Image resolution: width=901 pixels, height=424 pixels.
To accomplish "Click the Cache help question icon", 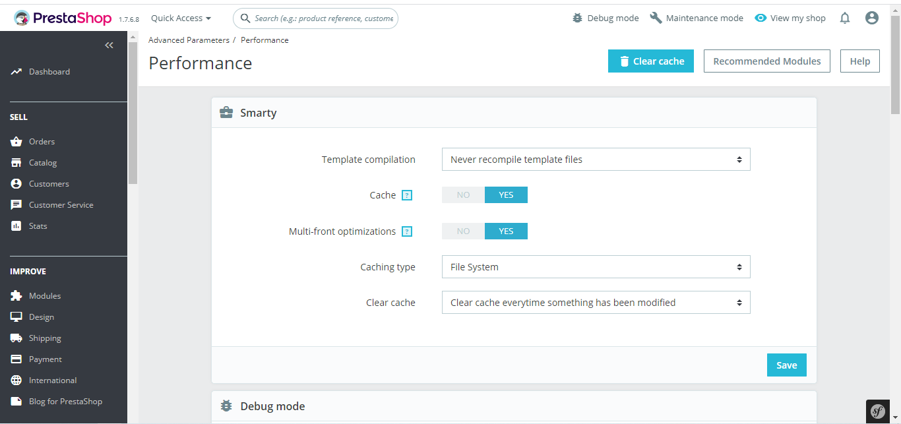I will pos(407,195).
